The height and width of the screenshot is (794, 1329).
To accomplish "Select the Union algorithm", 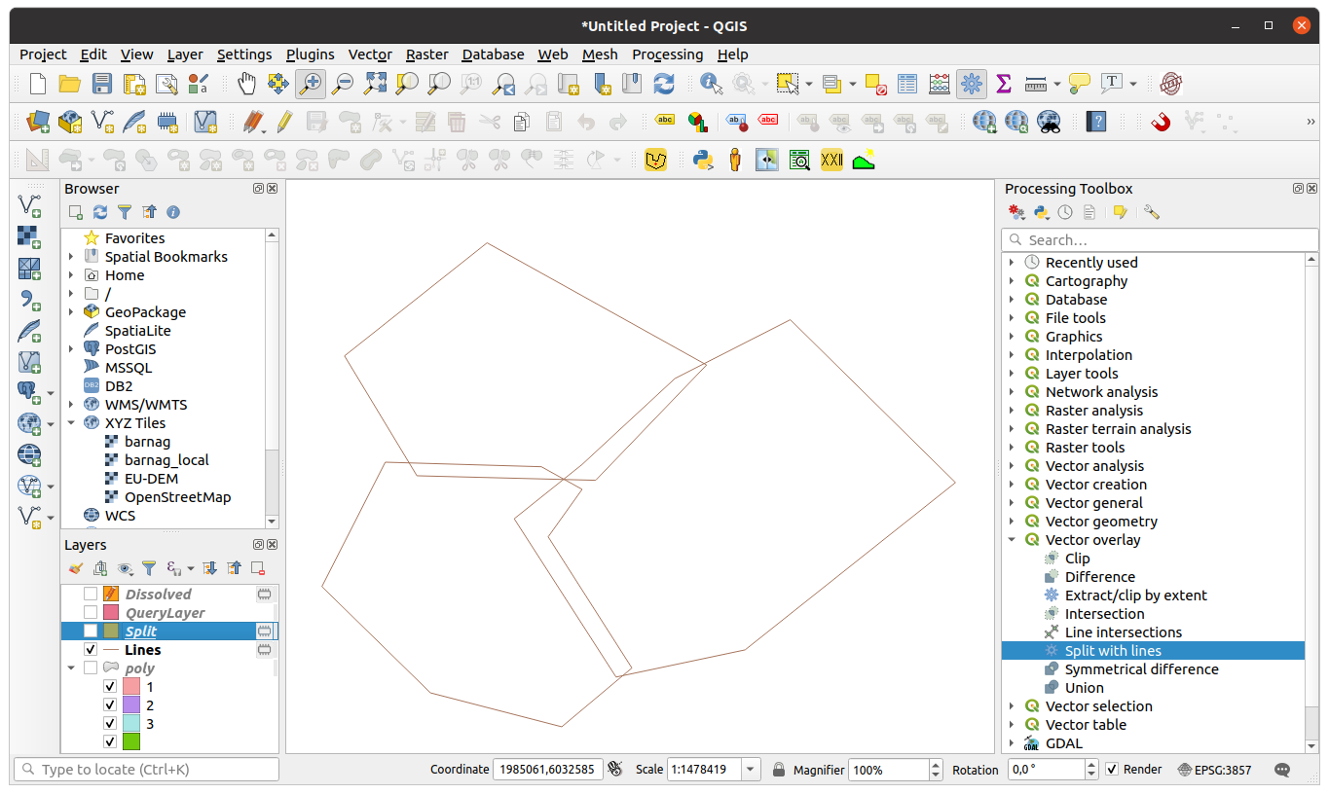I will 1084,688.
